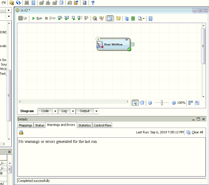Click the green and red data transfer icon
209x185 pixels.
coord(101,18)
